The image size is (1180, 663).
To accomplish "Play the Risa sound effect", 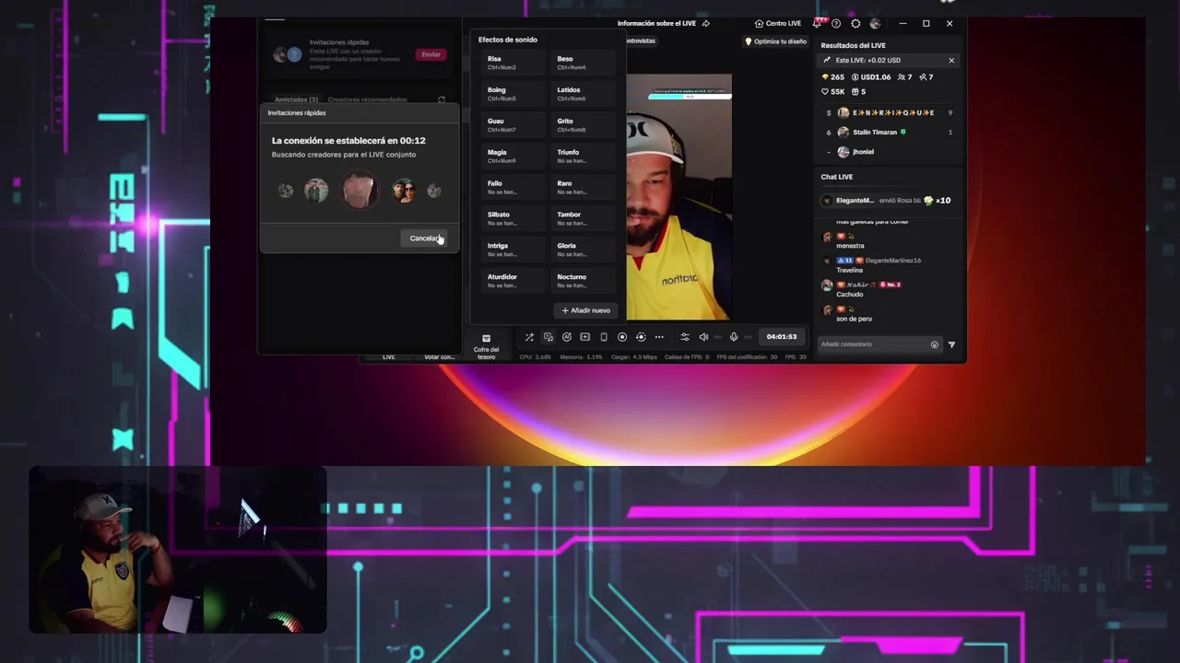I will pos(513,63).
